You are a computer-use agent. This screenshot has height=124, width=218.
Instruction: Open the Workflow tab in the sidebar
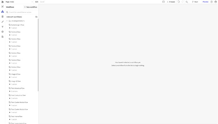pos(3,12)
